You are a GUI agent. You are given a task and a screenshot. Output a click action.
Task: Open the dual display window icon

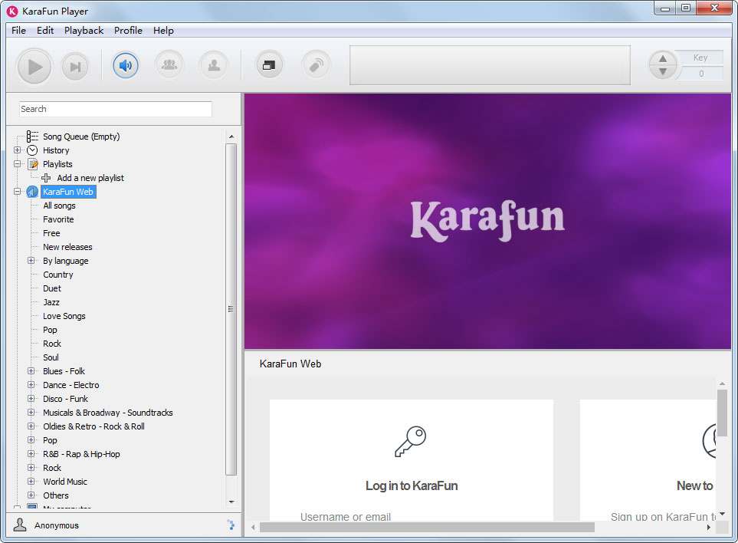[269, 65]
